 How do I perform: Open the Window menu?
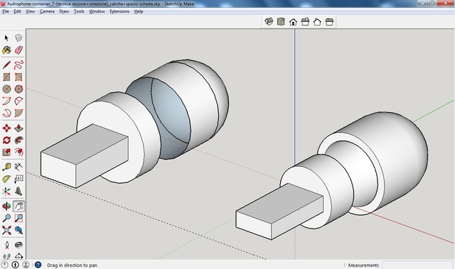97,11
